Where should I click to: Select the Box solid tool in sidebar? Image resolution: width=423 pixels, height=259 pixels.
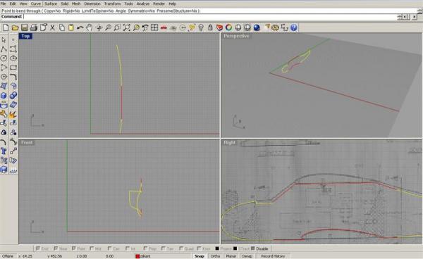(4, 96)
